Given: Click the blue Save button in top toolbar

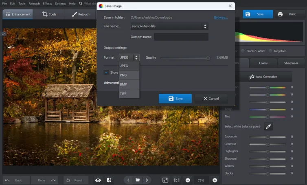Looking at the screenshot, I should tap(258, 14).
